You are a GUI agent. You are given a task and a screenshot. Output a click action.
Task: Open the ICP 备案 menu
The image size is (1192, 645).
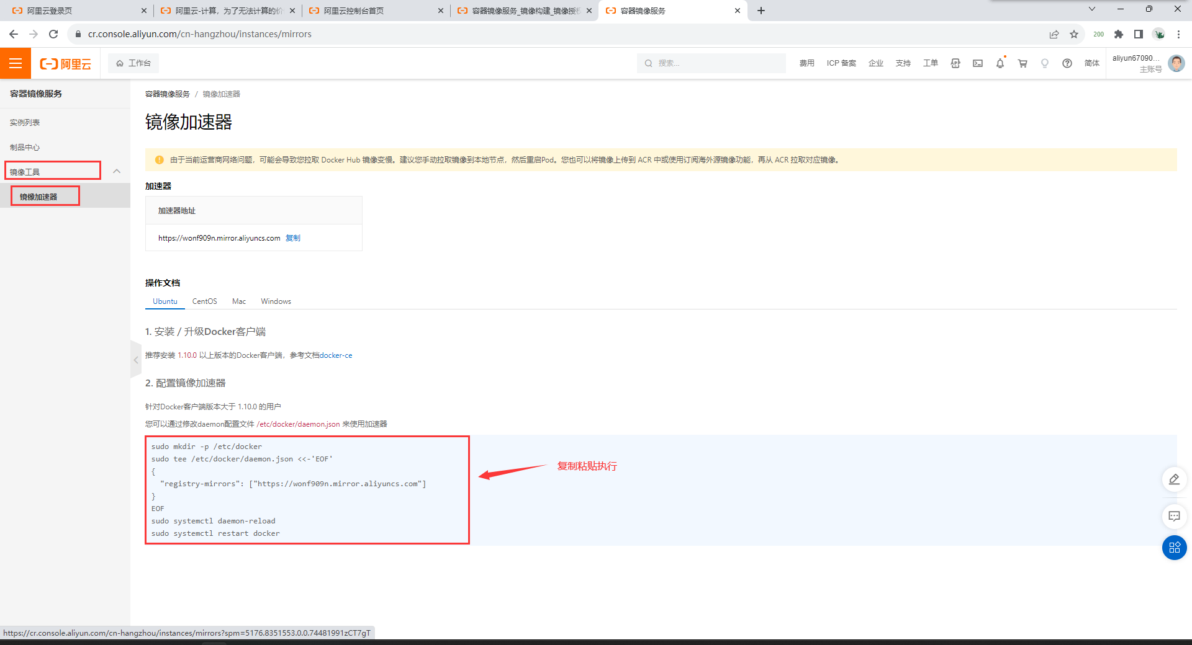(x=841, y=63)
